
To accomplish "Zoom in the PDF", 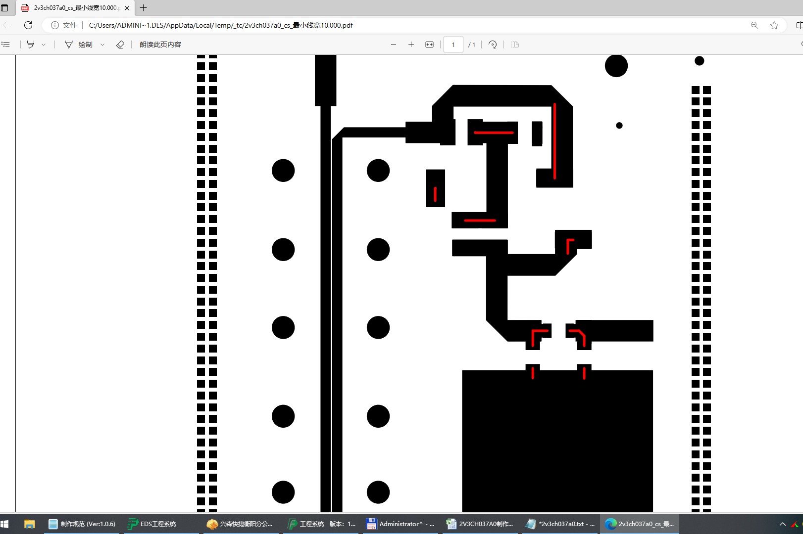I will (x=411, y=44).
